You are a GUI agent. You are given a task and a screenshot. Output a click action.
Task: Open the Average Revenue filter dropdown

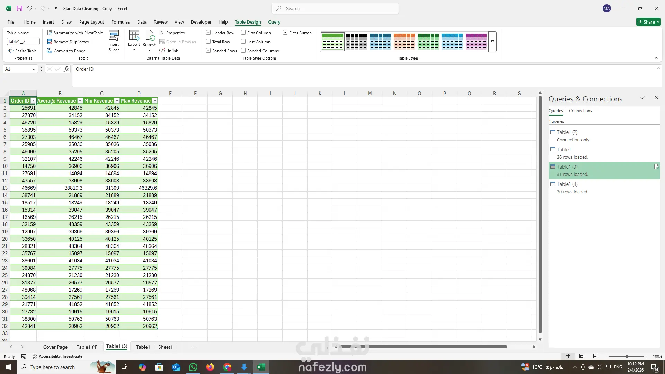(80, 101)
